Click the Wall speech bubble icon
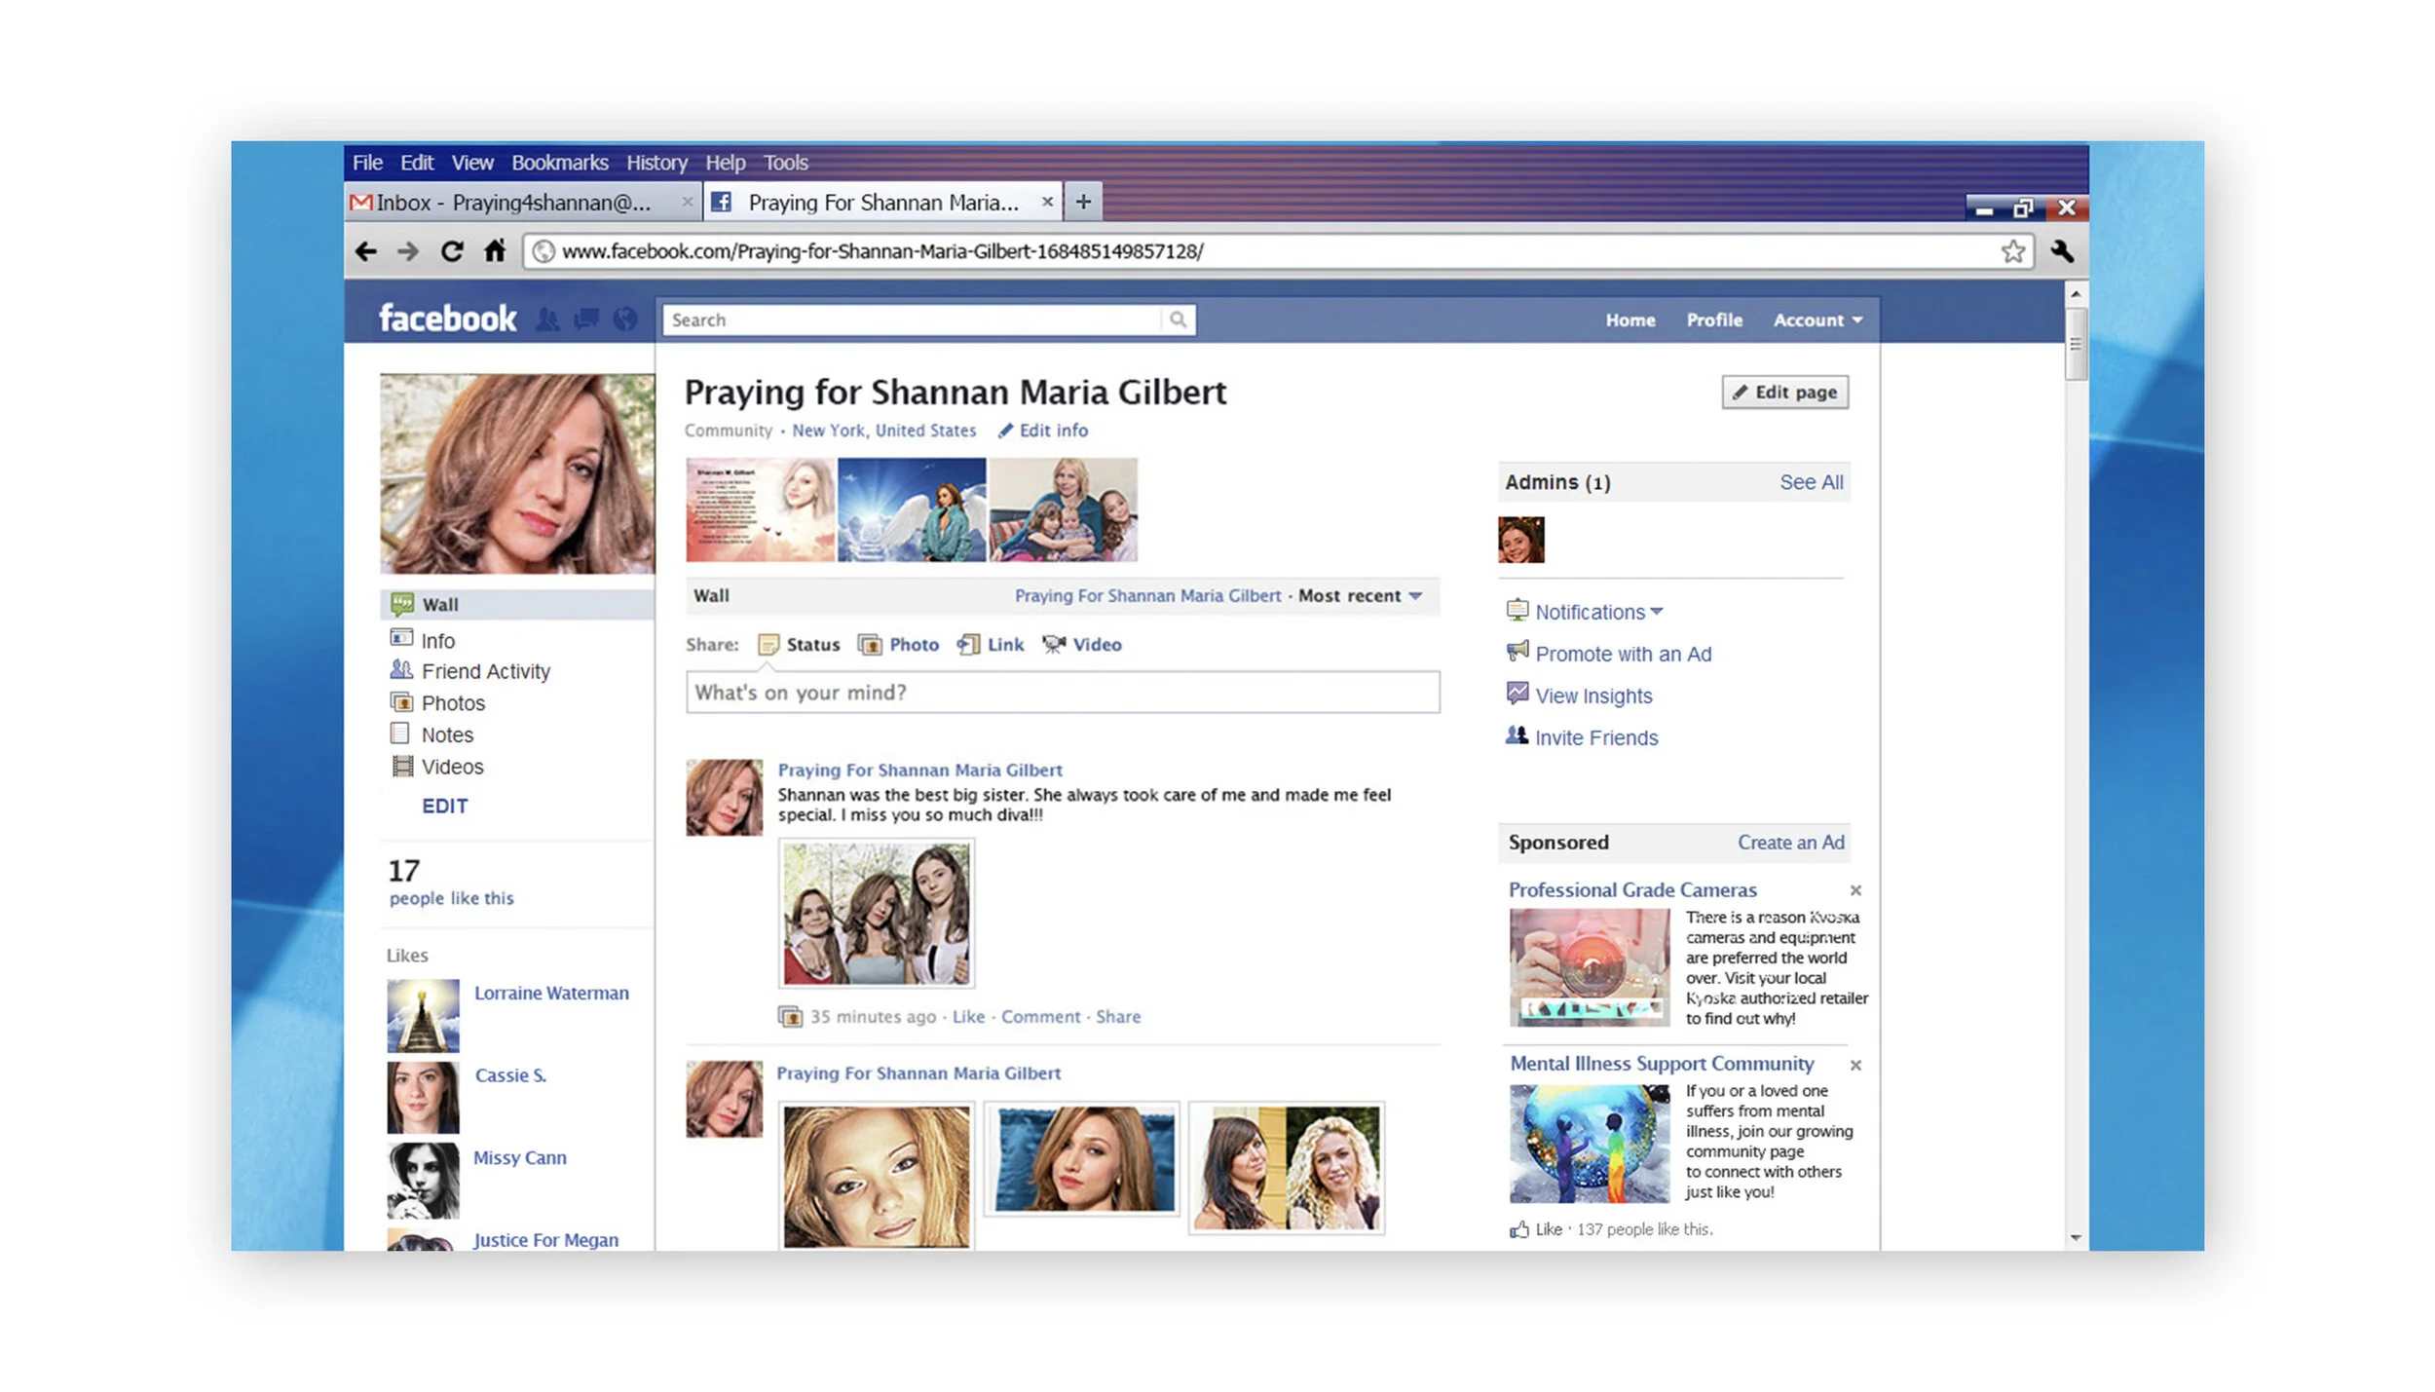The width and height of the screenshot is (2435, 1392). (x=401, y=604)
